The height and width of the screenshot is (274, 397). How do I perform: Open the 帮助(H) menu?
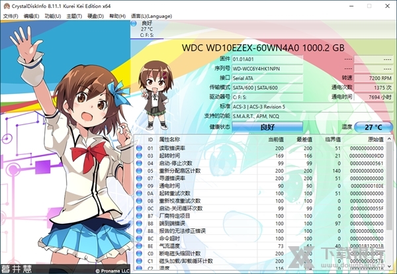point(117,16)
